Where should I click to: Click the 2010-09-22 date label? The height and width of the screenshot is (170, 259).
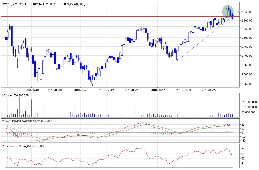click(x=209, y=90)
